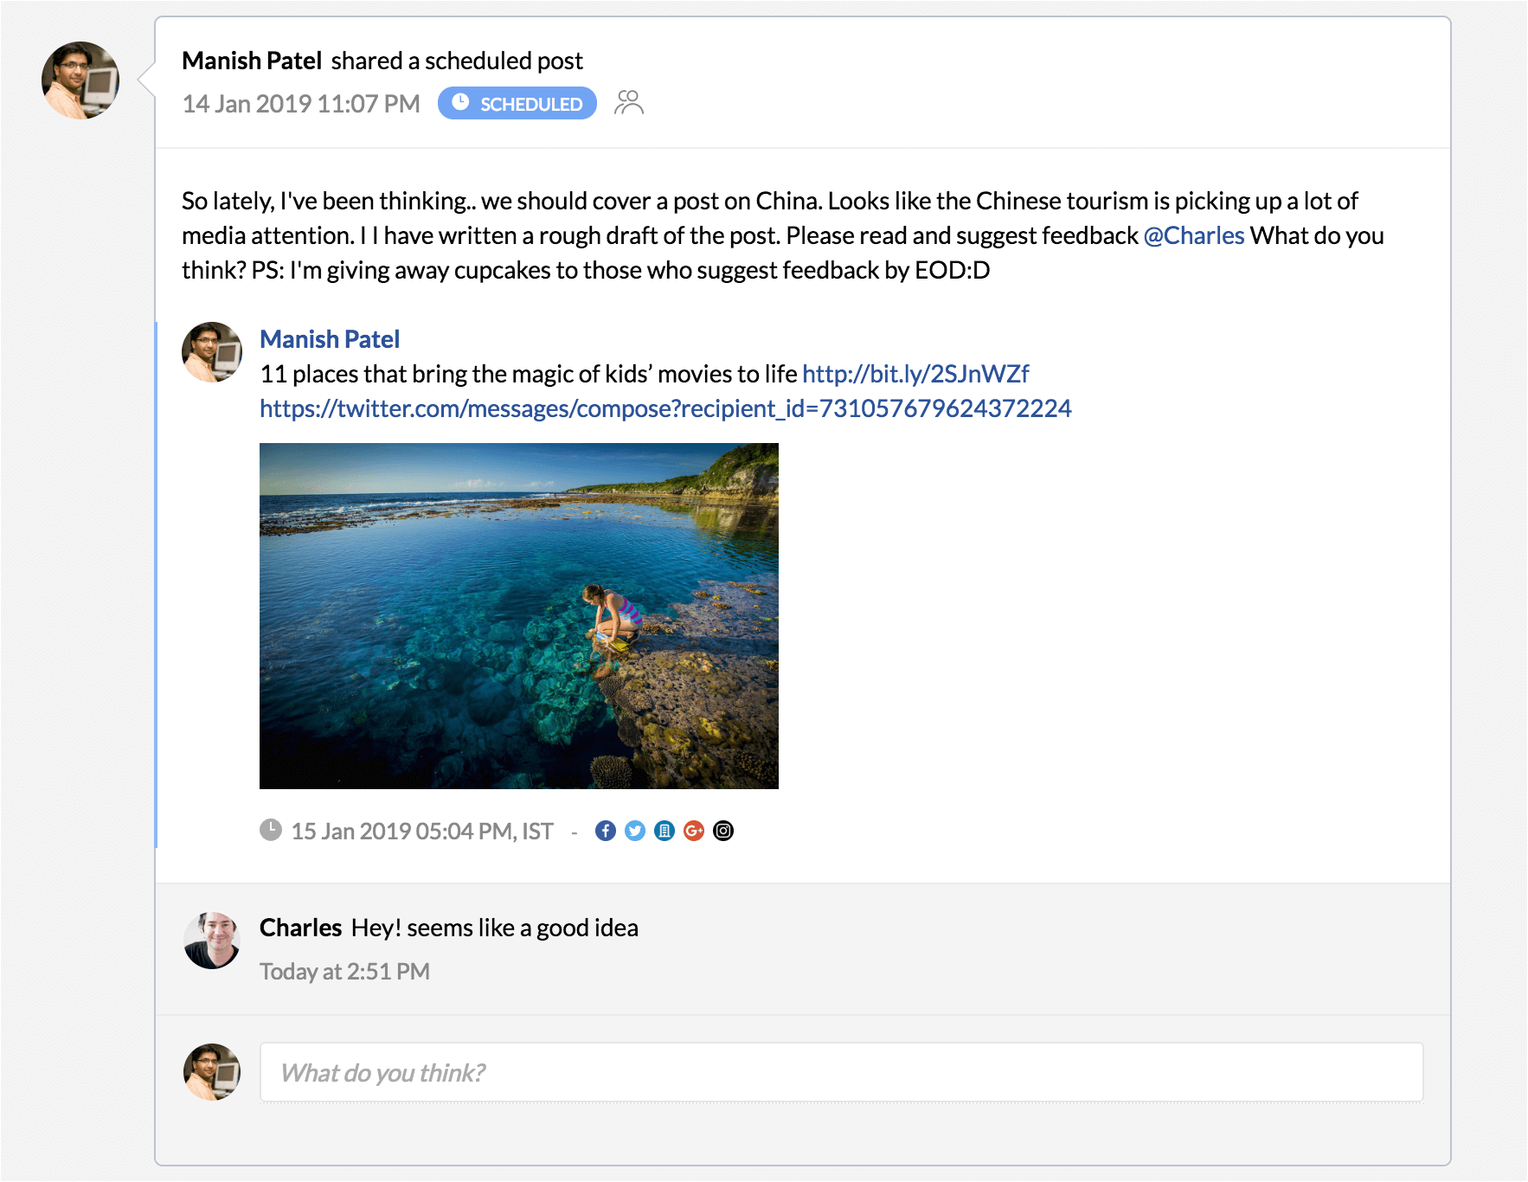The image size is (1528, 1182).
Task: Click the Instagram icon
Action: tap(723, 831)
